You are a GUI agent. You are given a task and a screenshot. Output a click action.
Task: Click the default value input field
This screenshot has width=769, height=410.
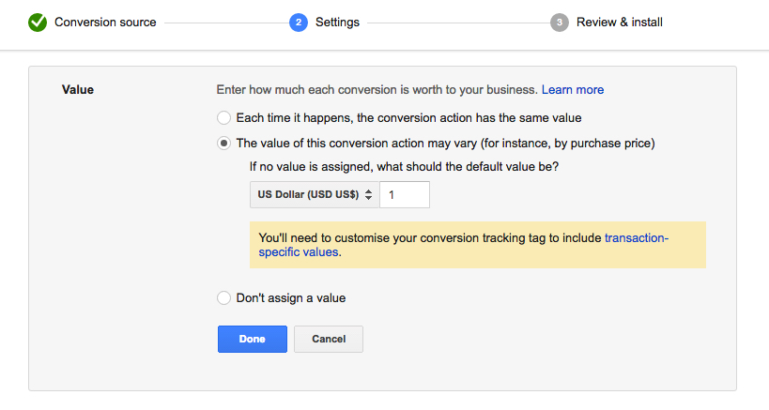coord(405,194)
